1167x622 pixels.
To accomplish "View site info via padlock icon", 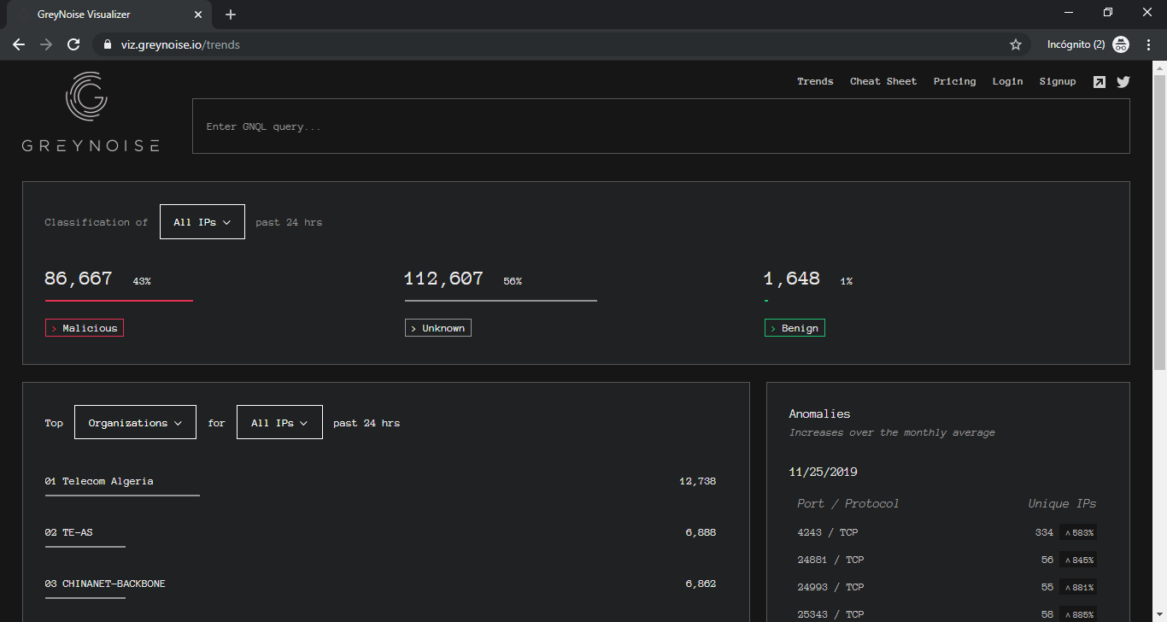I will (108, 44).
